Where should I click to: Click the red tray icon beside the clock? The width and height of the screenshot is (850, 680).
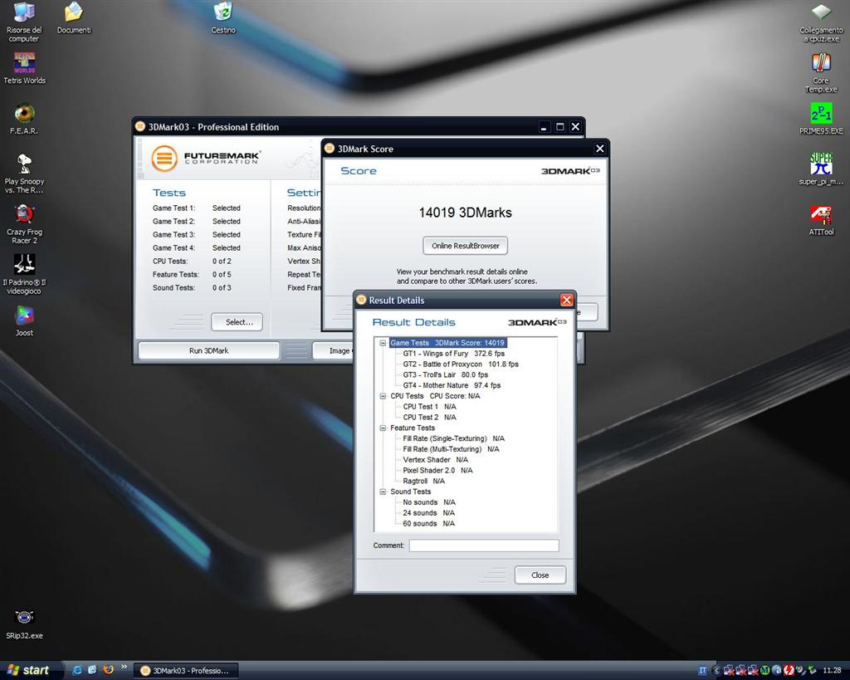coord(789,671)
